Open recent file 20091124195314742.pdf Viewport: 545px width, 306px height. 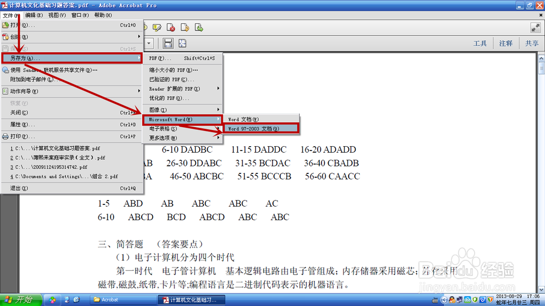tap(71, 167)
